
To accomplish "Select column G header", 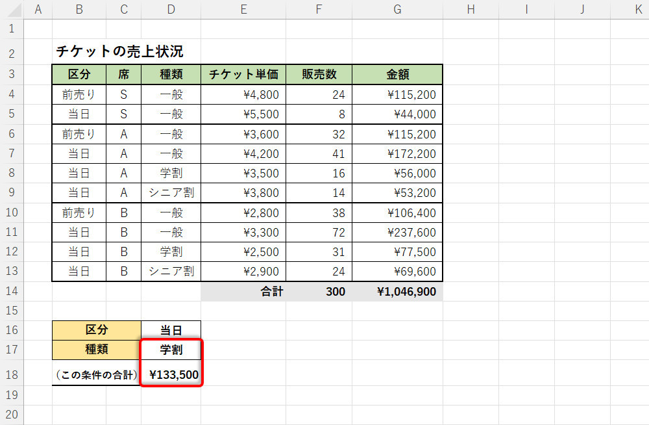I will coord(397,9).
